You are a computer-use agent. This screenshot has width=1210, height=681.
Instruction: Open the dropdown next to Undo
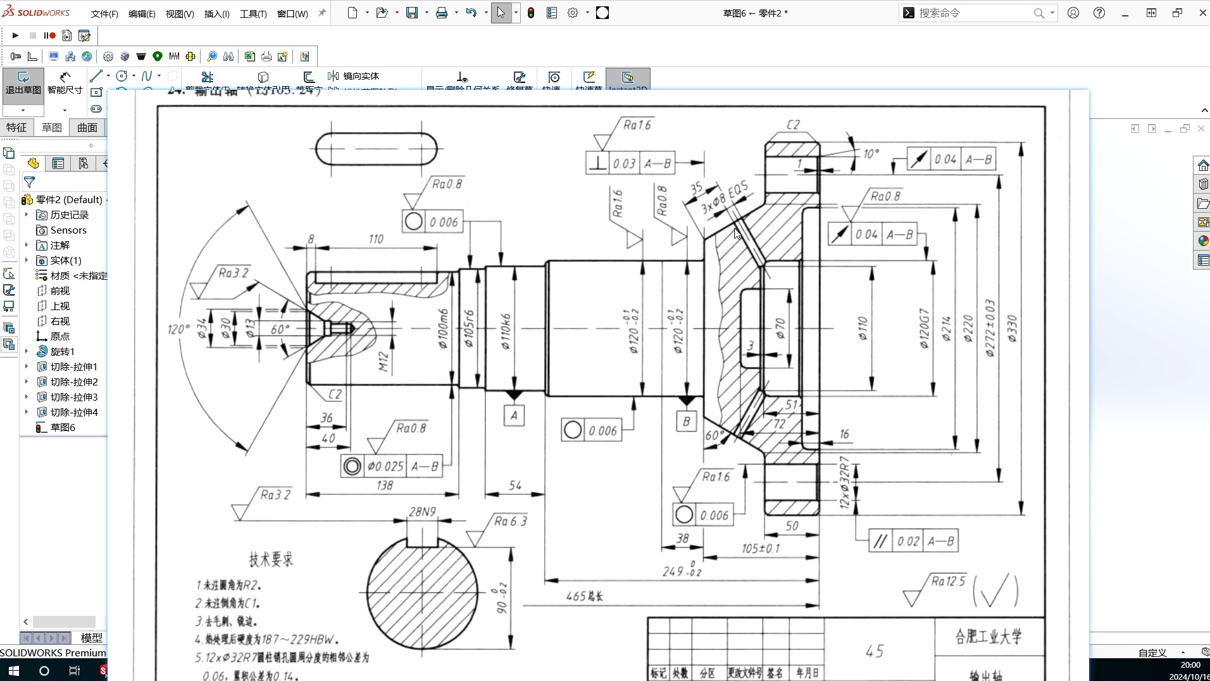tap(485, 13)
